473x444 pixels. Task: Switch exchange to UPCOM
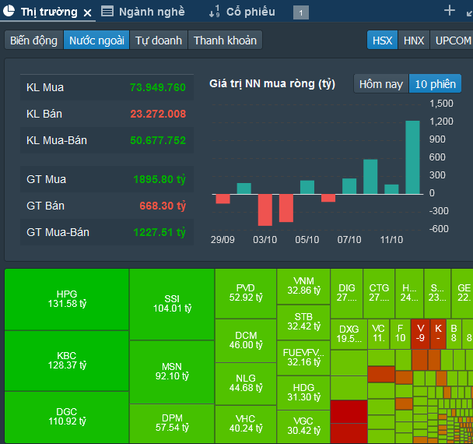click(453, 41)
